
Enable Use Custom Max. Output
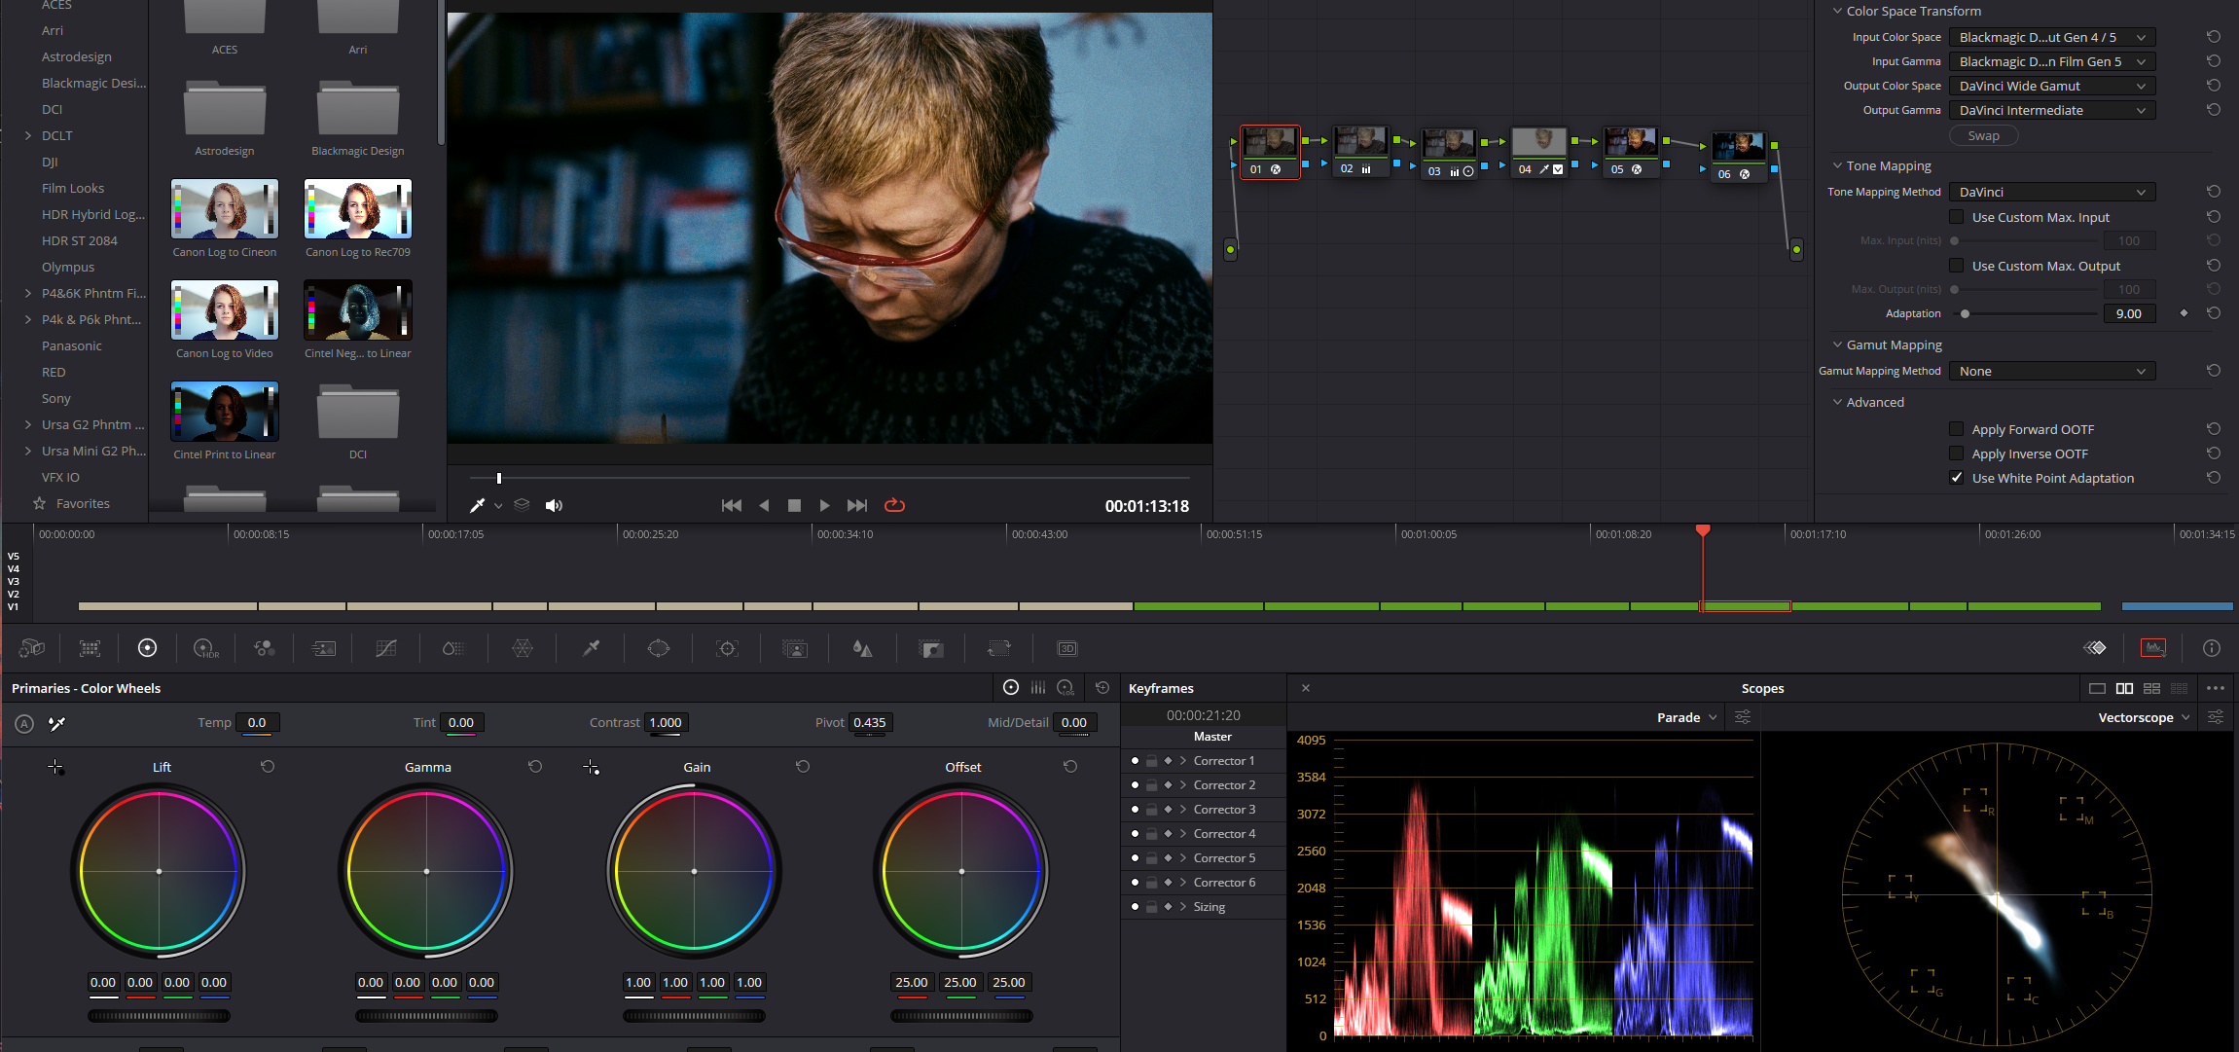point(1956,265)
